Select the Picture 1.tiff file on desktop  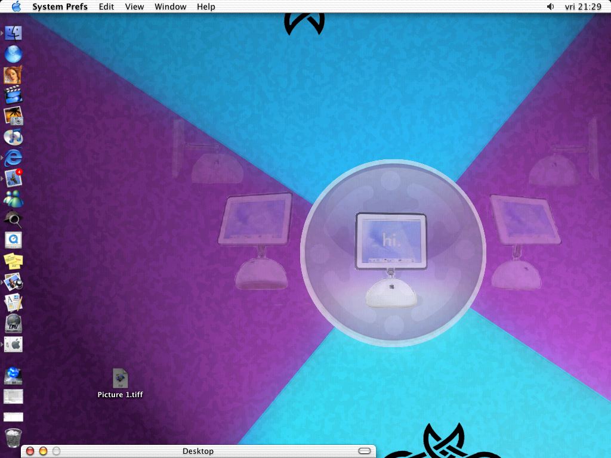click(121, 384)
